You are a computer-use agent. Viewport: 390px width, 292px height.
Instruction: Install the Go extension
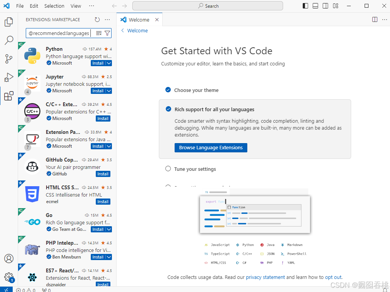click(98, 229)
